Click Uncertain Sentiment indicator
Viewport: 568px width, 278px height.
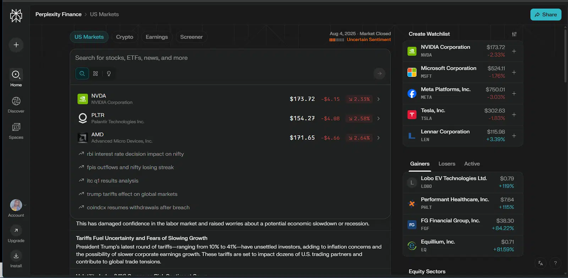tap(360, 40)
